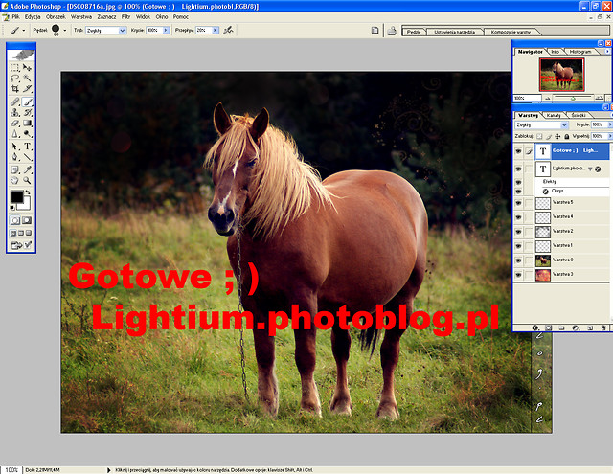Select the Healing Brush tool
This screenshot has width=613, height=474.
[15, 102]
